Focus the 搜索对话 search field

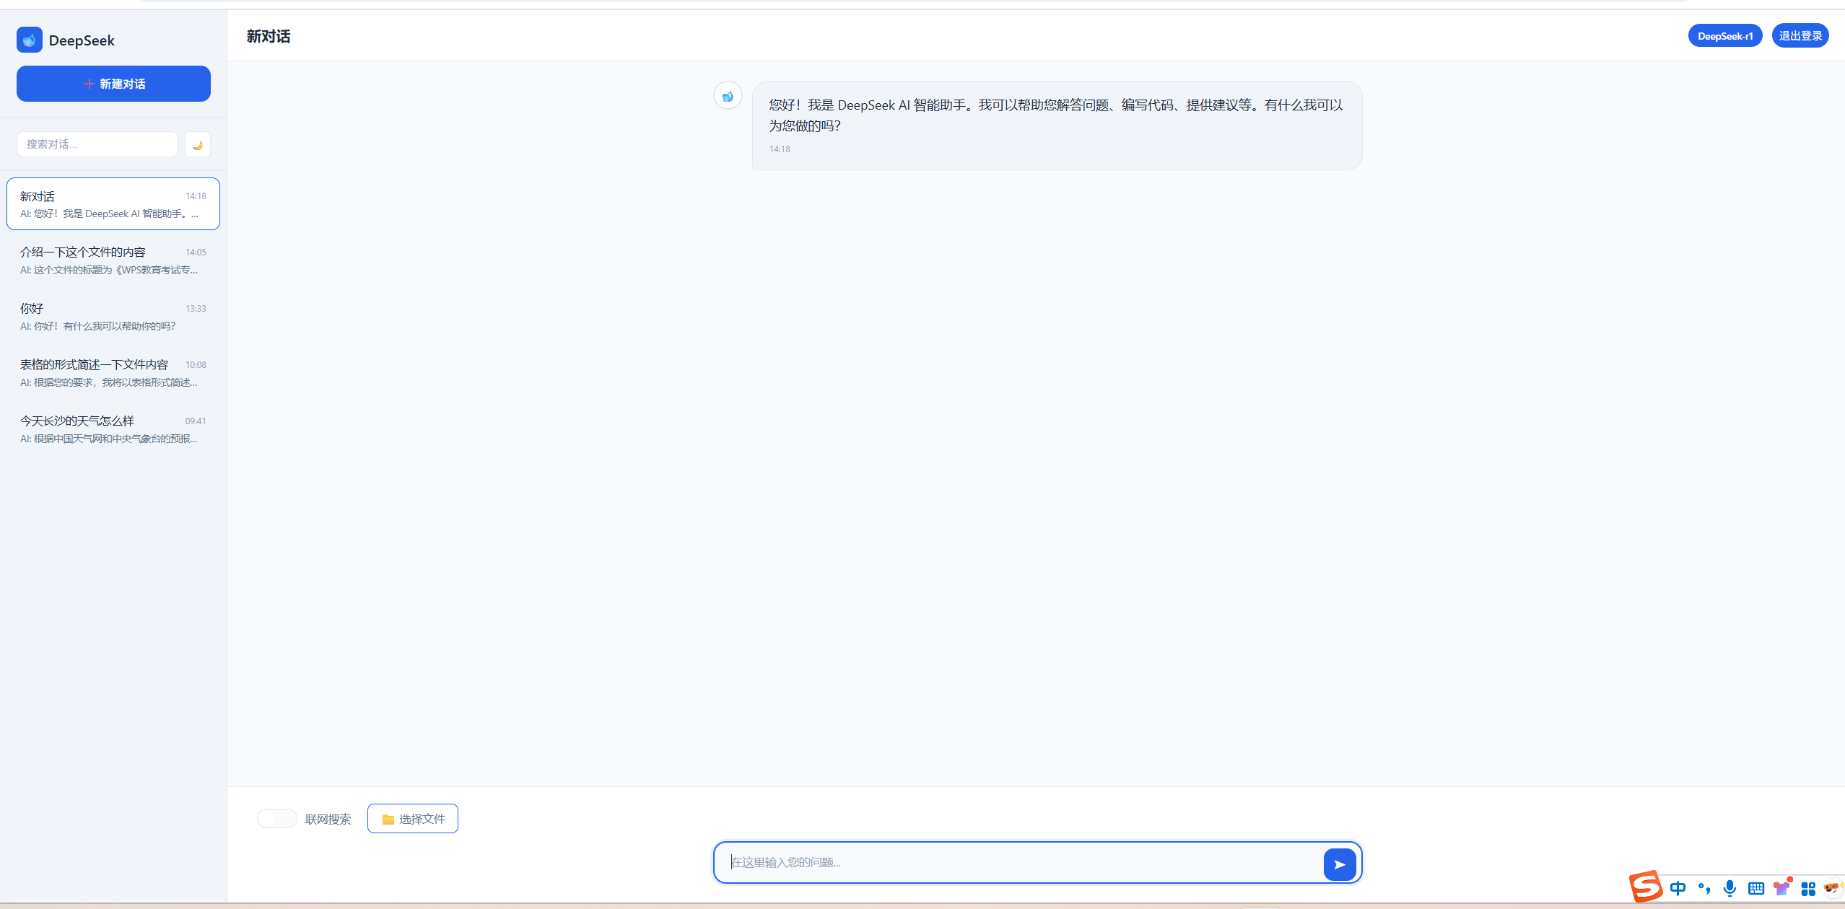pyautogui.click(x=97, y=144)
